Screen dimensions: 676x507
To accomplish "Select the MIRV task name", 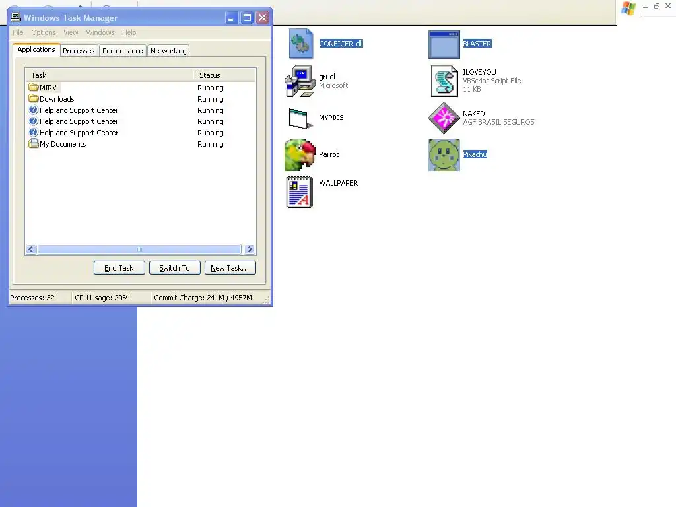I will [x=48, y=88].
